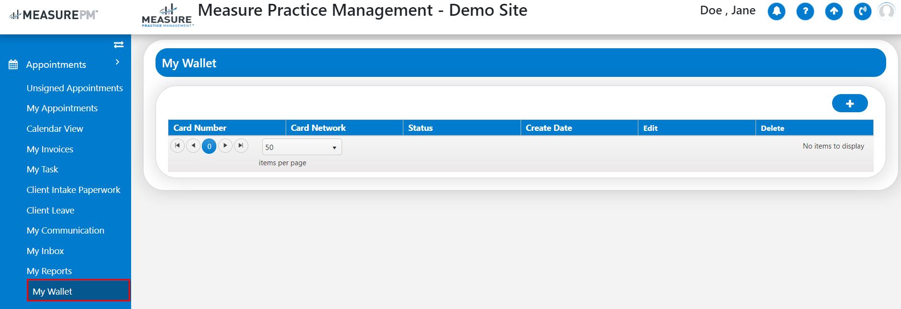Open Client Leave page
The width and height of the screenshot is (901, 309).
[x=51, y=210]
